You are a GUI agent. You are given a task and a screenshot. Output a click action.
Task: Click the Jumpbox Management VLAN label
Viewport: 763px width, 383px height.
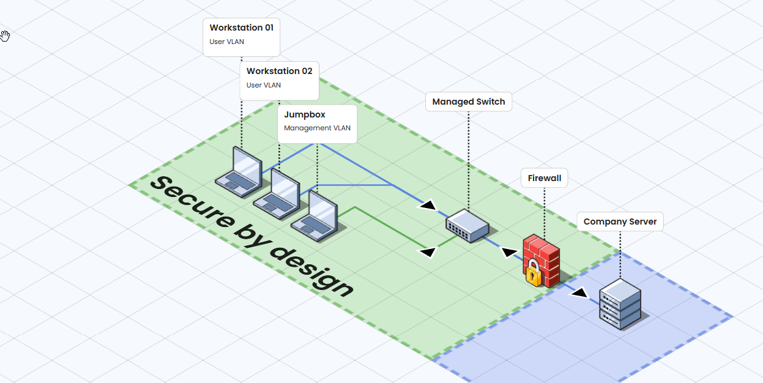pos(317,124)
